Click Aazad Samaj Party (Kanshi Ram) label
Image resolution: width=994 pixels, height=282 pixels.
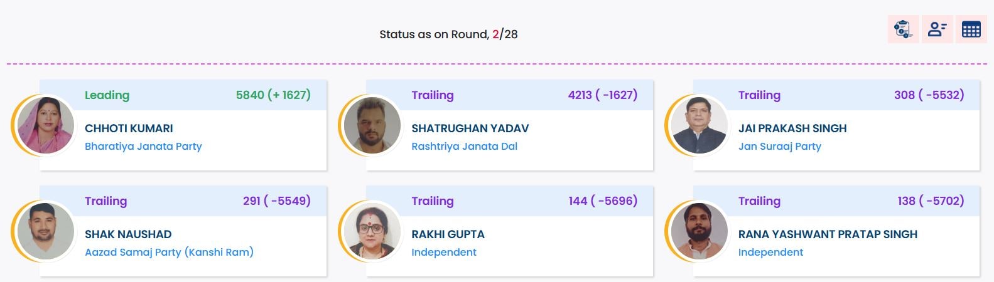pos(169,253)
